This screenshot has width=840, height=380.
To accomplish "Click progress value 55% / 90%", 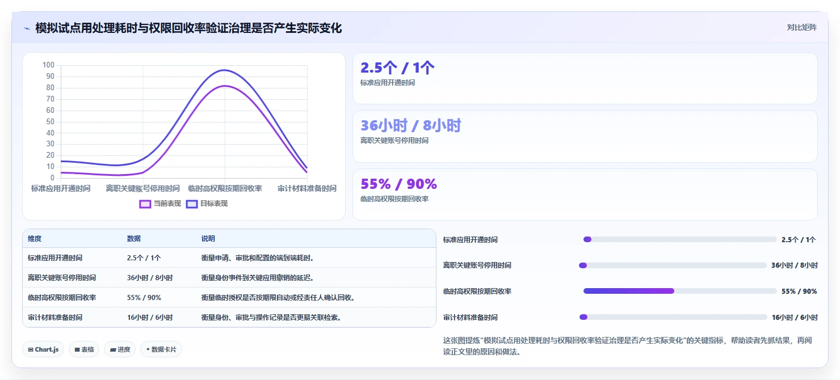I will (799, 291).
